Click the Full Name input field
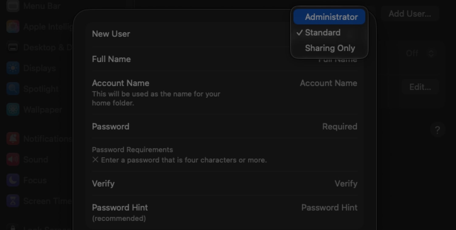This screenshot has height=230, width=456. [x=337, y=59]
